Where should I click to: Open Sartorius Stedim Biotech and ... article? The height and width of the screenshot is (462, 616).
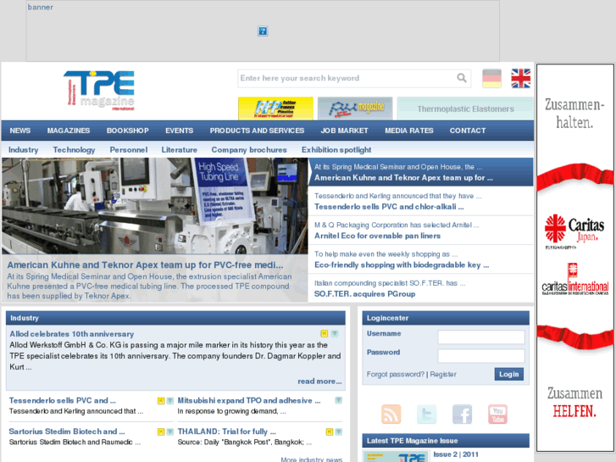coord(67,431)
